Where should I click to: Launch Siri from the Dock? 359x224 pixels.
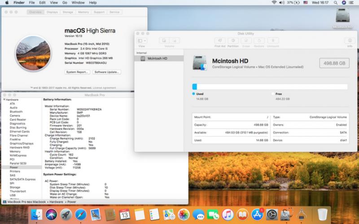51,215
